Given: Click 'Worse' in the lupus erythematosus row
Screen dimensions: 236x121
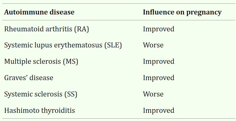Looking at the screenshot, I should [x=153, y=45].
